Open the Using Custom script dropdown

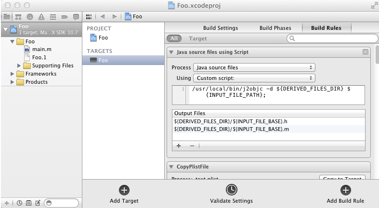(254, 78)
